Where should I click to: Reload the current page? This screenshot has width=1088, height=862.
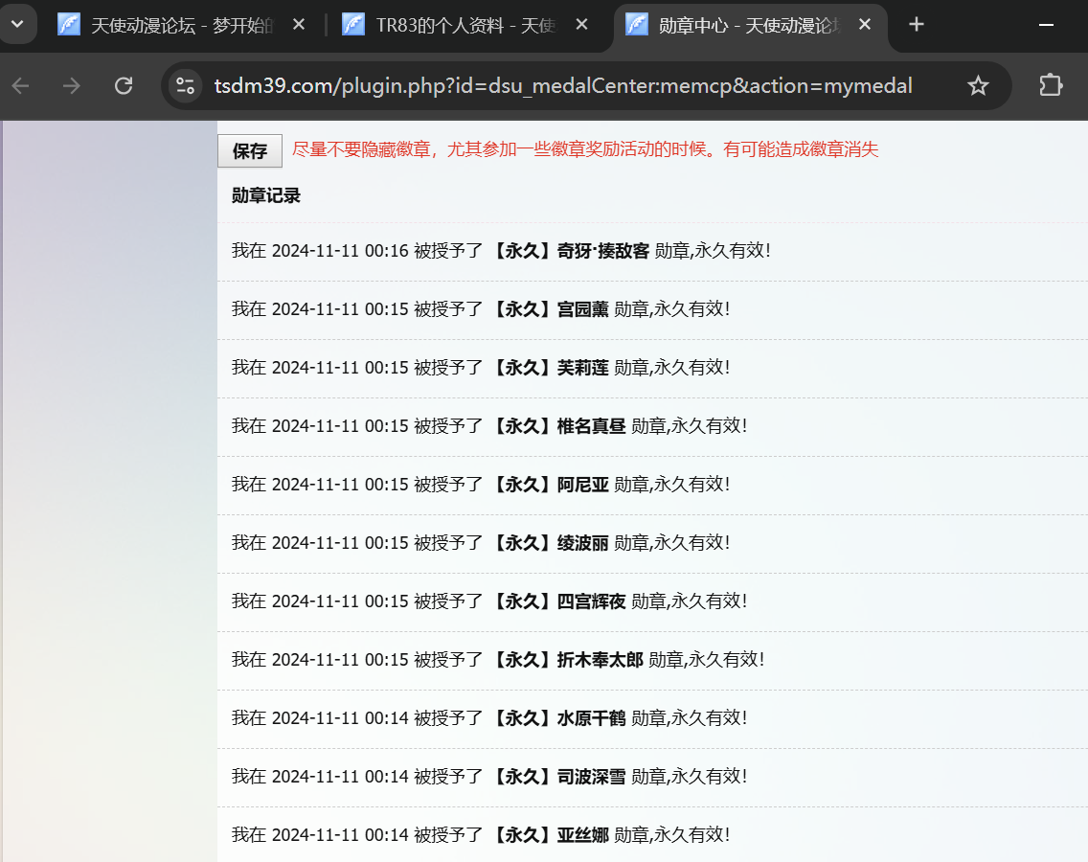(124, 86)
